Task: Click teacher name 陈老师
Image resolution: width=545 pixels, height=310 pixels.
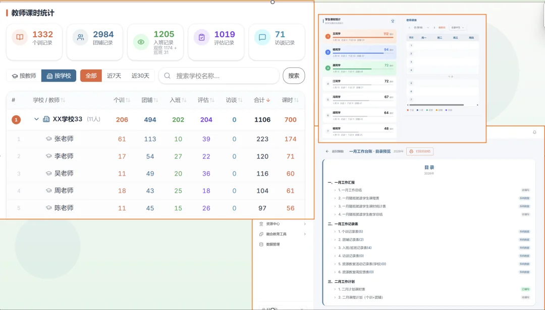Action: (x=64, y=208)
